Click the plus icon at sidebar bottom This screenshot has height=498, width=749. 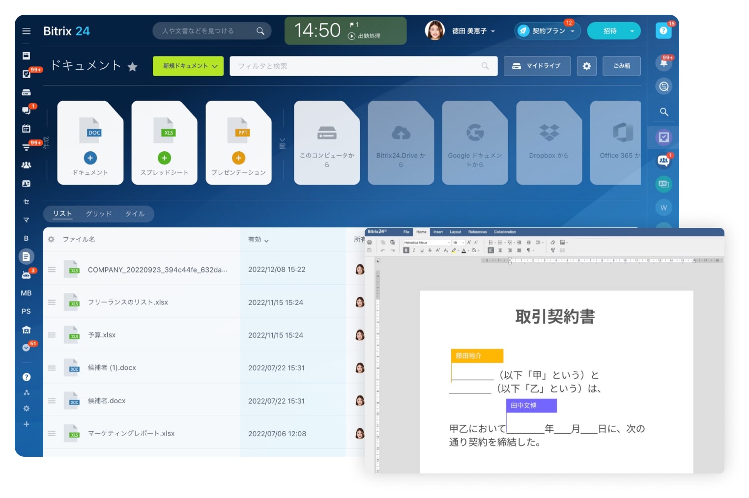pos(27,424)
